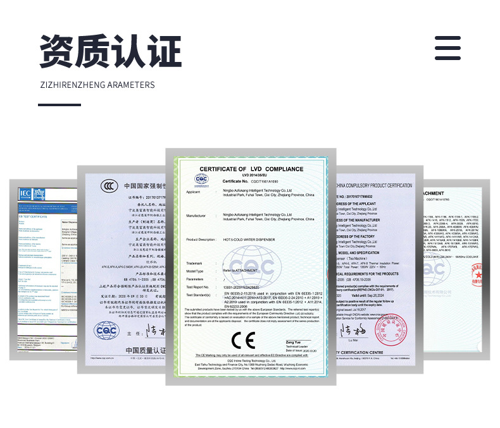Click the 资质认证 heading
This screenshot has width=500, height=428.
pyautogui.click(x=111, y=51)
